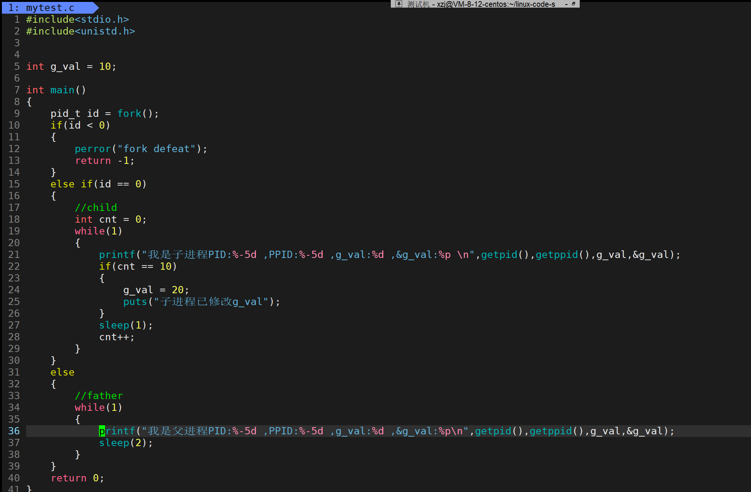Screen dimensions: 751x492
Task: Click the green cursor block on line 36
Action: [x=102, y=431]
